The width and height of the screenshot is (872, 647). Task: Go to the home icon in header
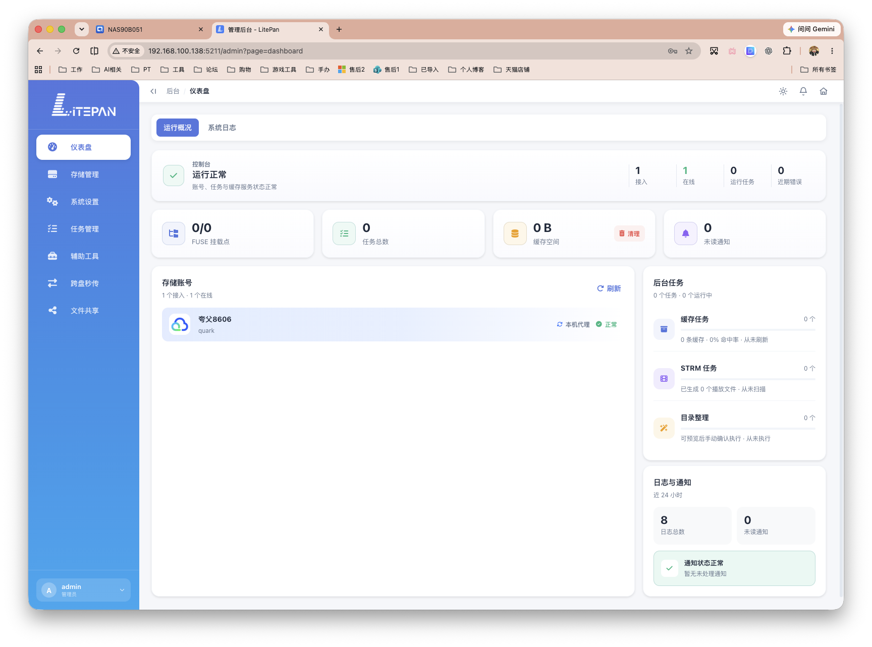[x=823, y=91]
